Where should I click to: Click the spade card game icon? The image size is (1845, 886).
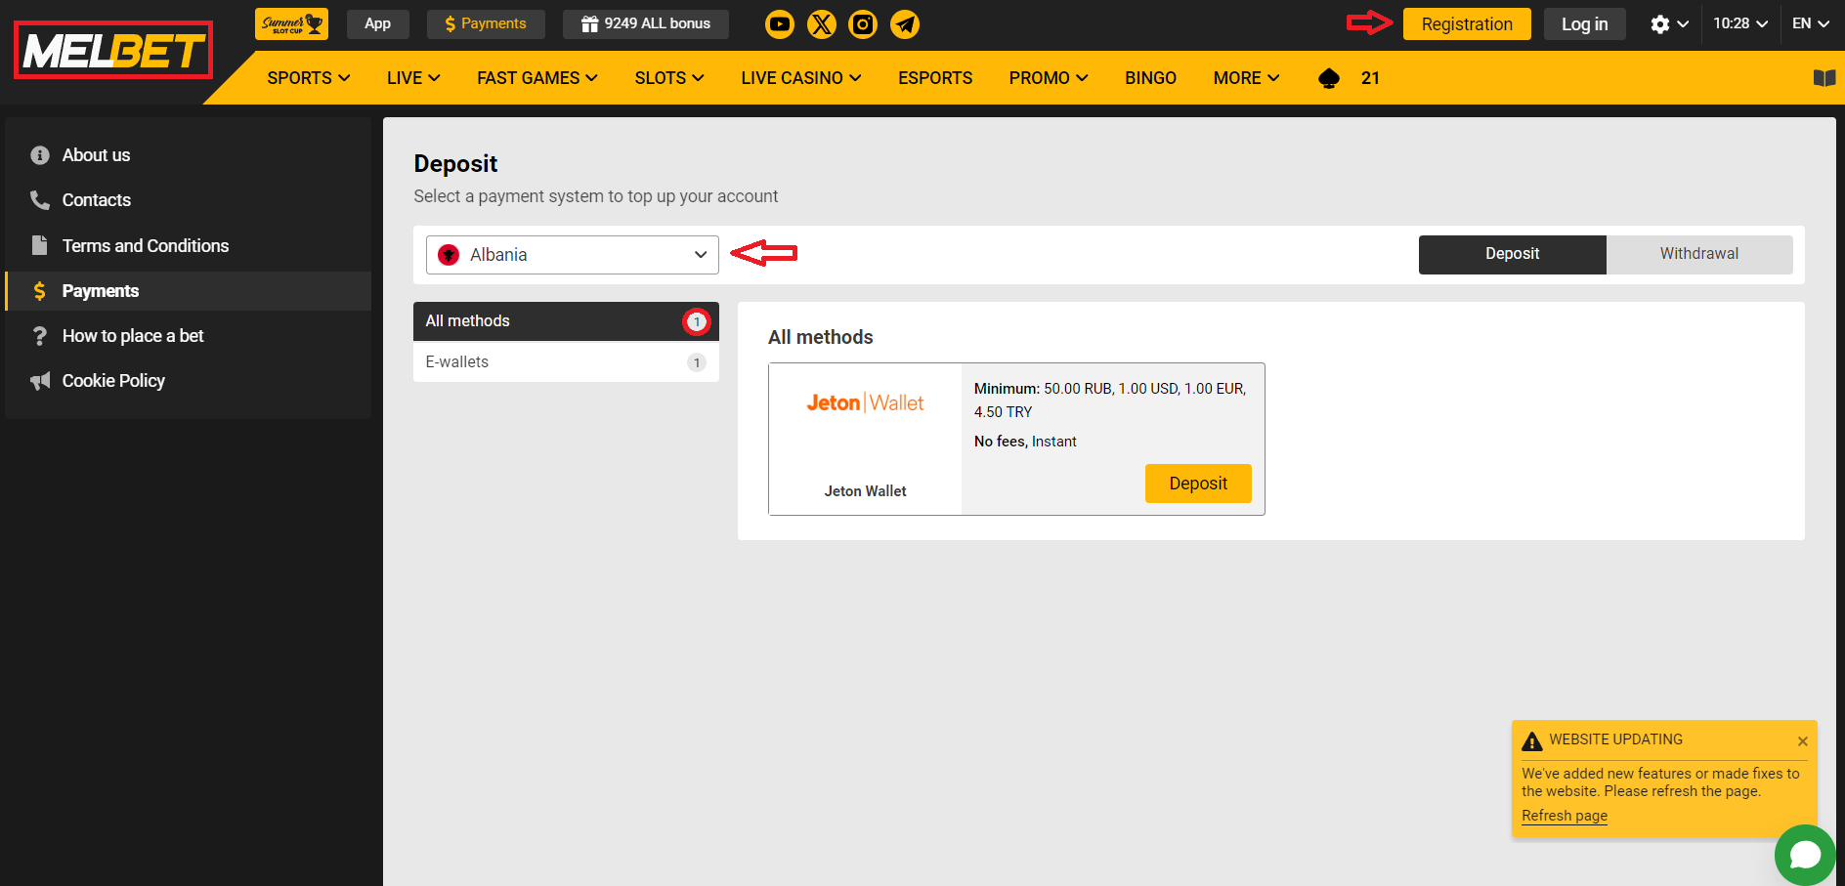1329,78
